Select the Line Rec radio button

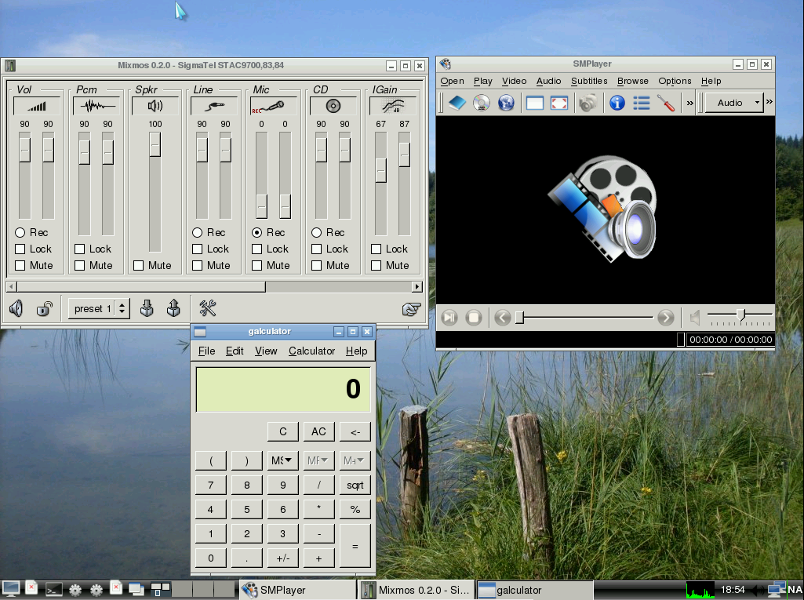tap(198, 232)
